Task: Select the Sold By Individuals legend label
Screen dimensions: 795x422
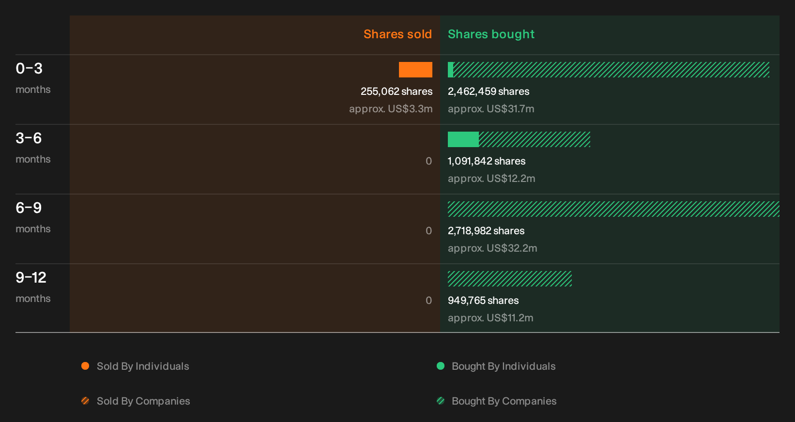Action: [x=143, y=366]
